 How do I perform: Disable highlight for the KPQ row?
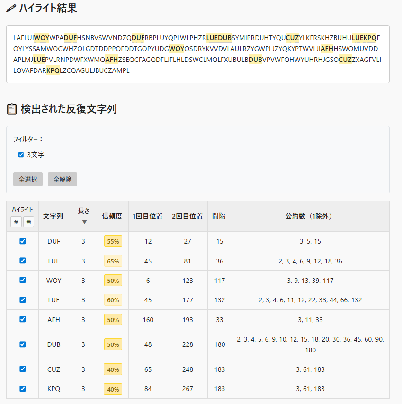pos(22,389)
